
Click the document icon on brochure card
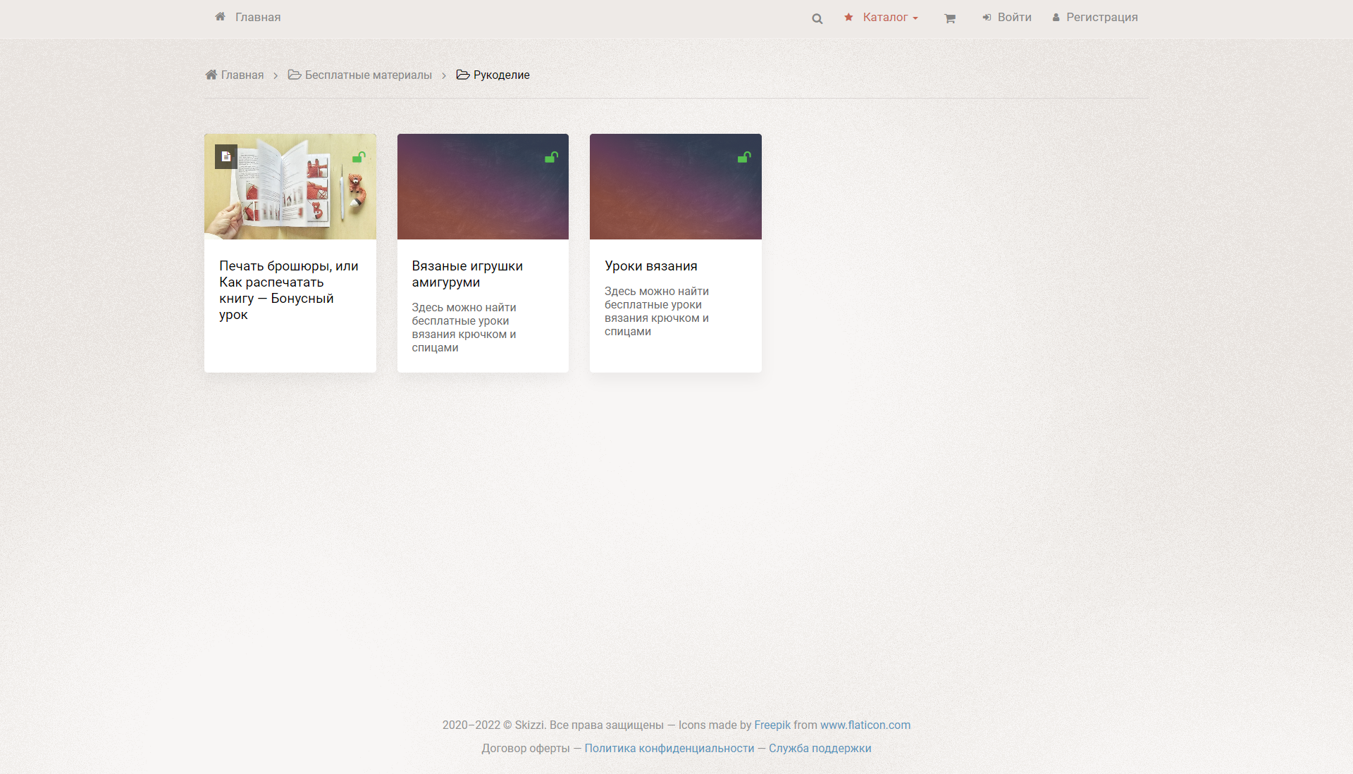(x=226, y=156)
